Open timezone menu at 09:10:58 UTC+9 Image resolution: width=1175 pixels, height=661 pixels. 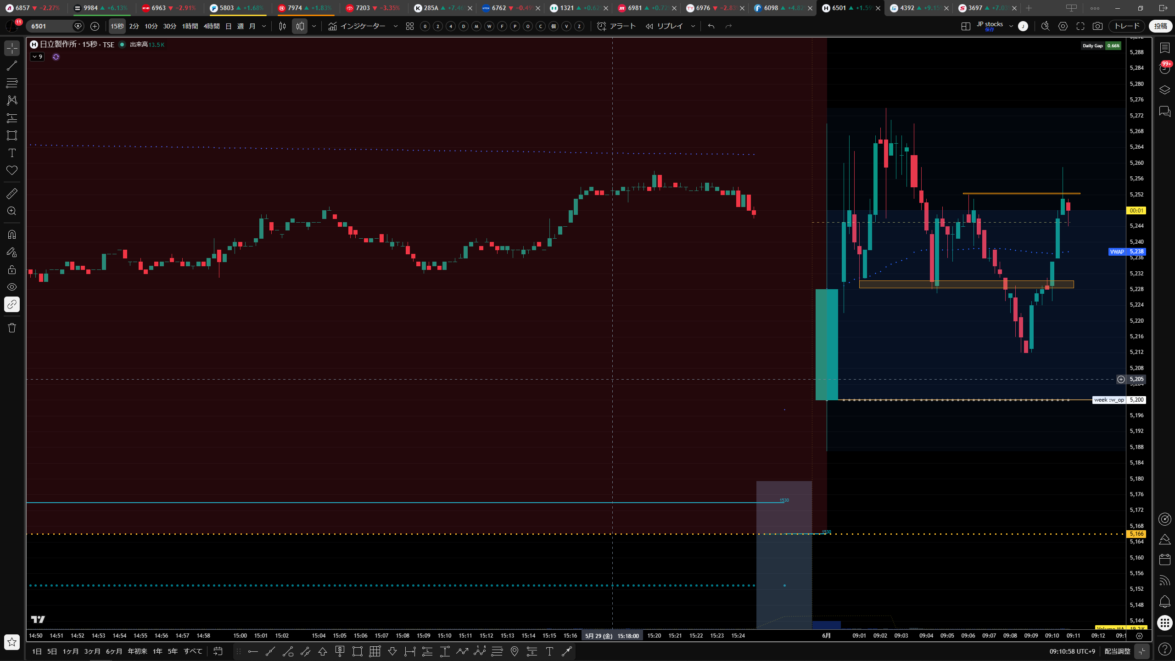pyautogui.click(x=1072, y=651)
